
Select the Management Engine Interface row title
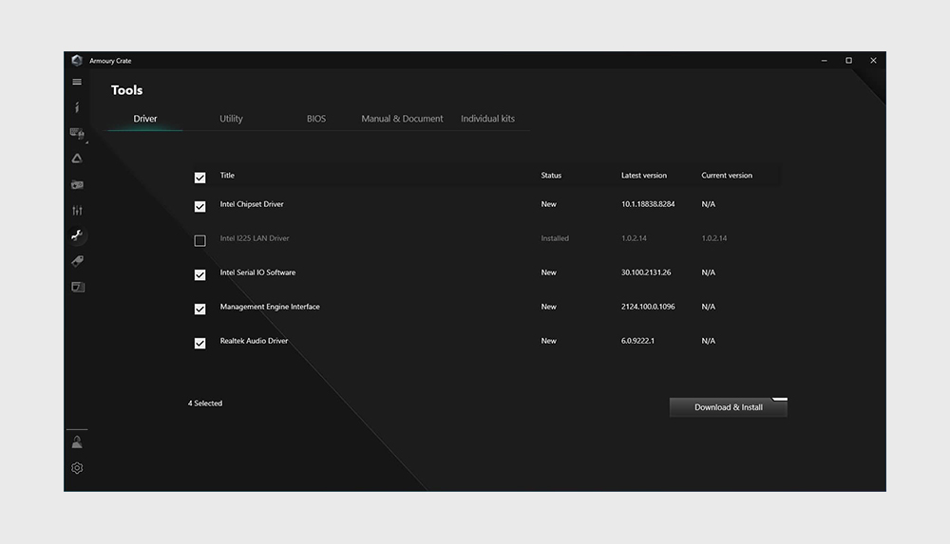tap(270, 307)
